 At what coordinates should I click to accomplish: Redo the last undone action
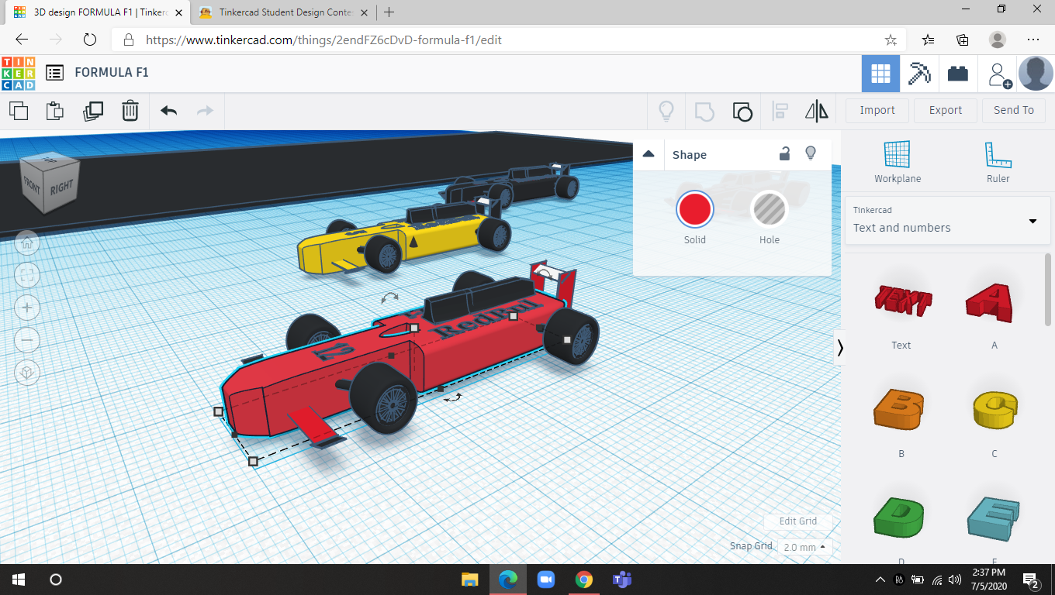[x=205, y=111]
